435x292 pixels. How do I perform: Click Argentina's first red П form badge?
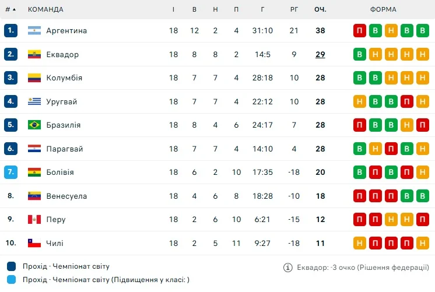(360, 31)
